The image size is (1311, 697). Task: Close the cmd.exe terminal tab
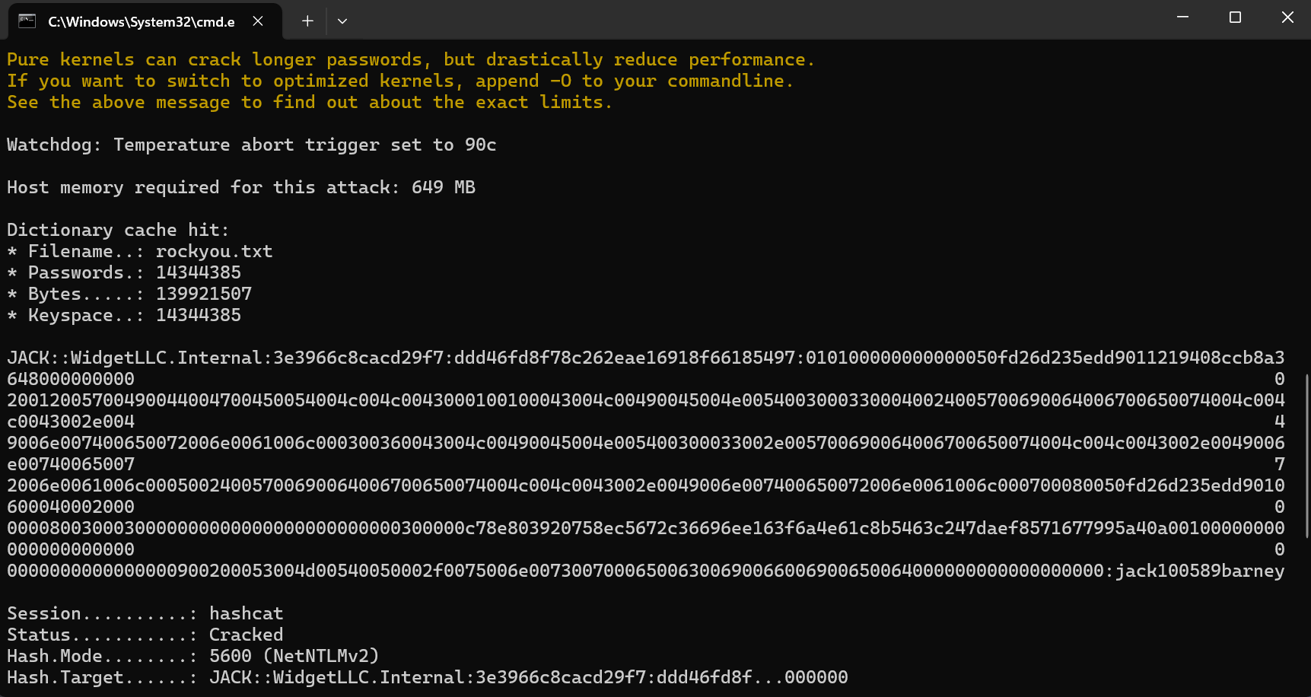point(258,21)
